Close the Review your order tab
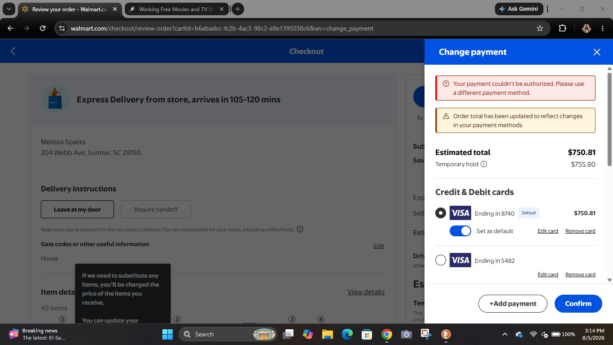This screenshot has width=613, height=345. (x=114, y=9)
